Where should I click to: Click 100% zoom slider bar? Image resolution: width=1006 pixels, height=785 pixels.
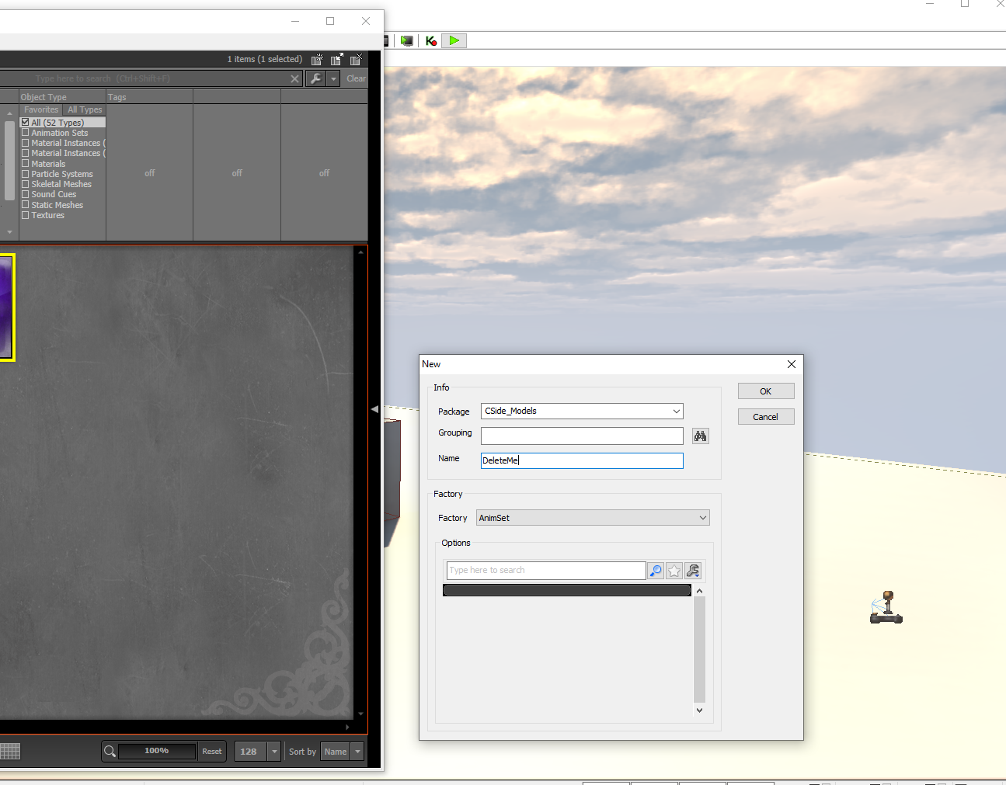pyautogui.click(x=157, y=751)
